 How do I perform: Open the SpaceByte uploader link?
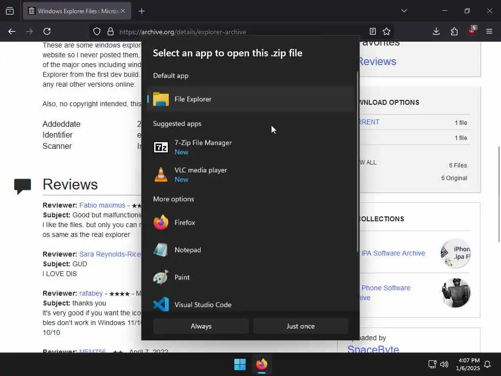(x=373, y=349)
